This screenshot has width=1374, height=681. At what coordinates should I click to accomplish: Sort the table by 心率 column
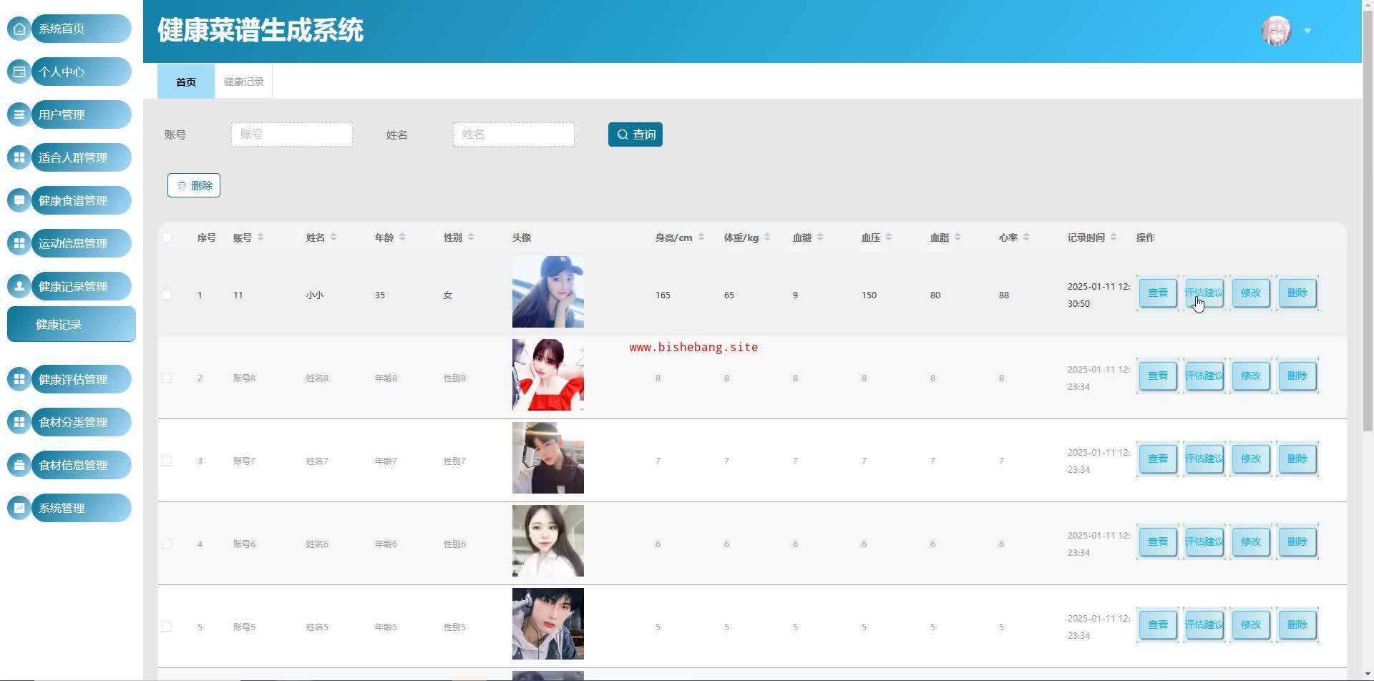[1026, 237]
